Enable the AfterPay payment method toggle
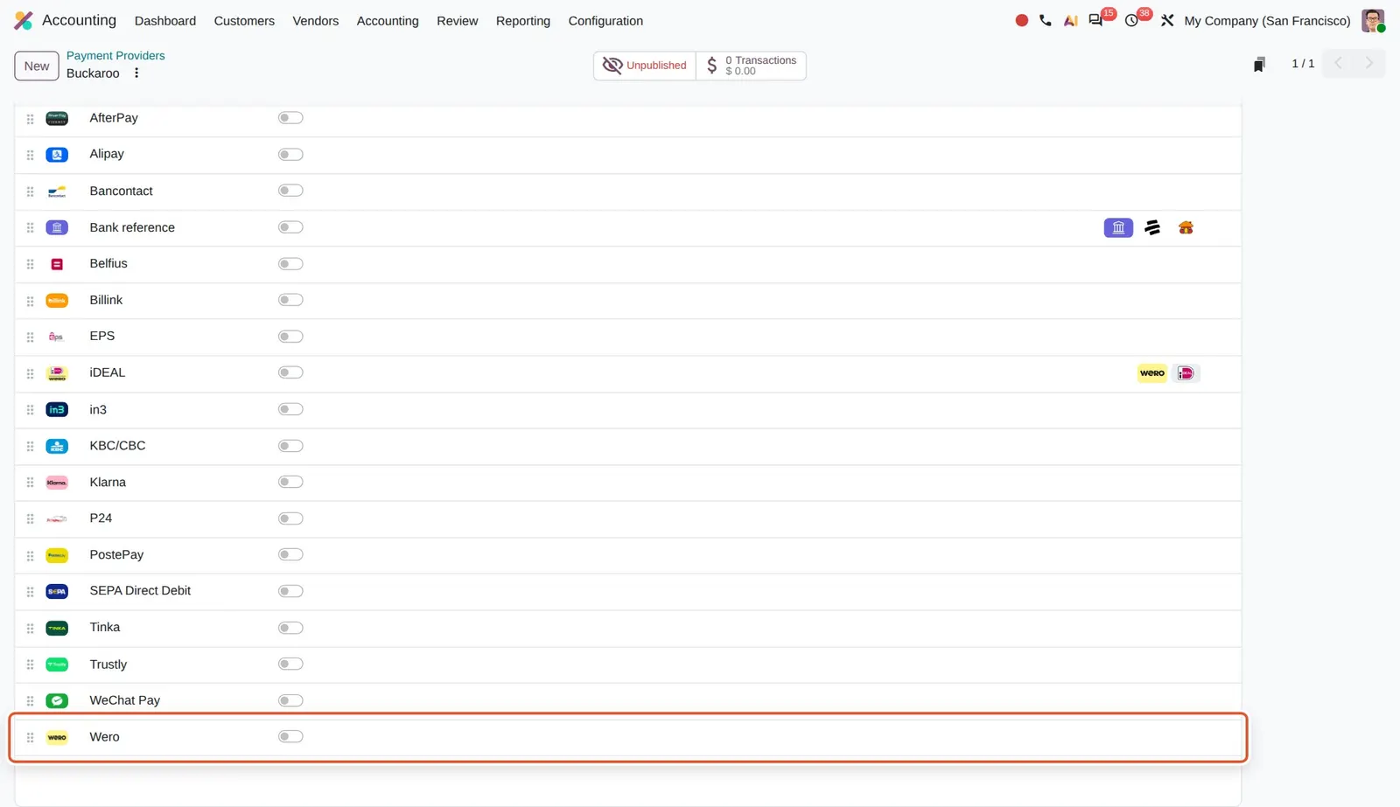The width and height of the screenshot is (1400, 807). [x=290, y=118]
